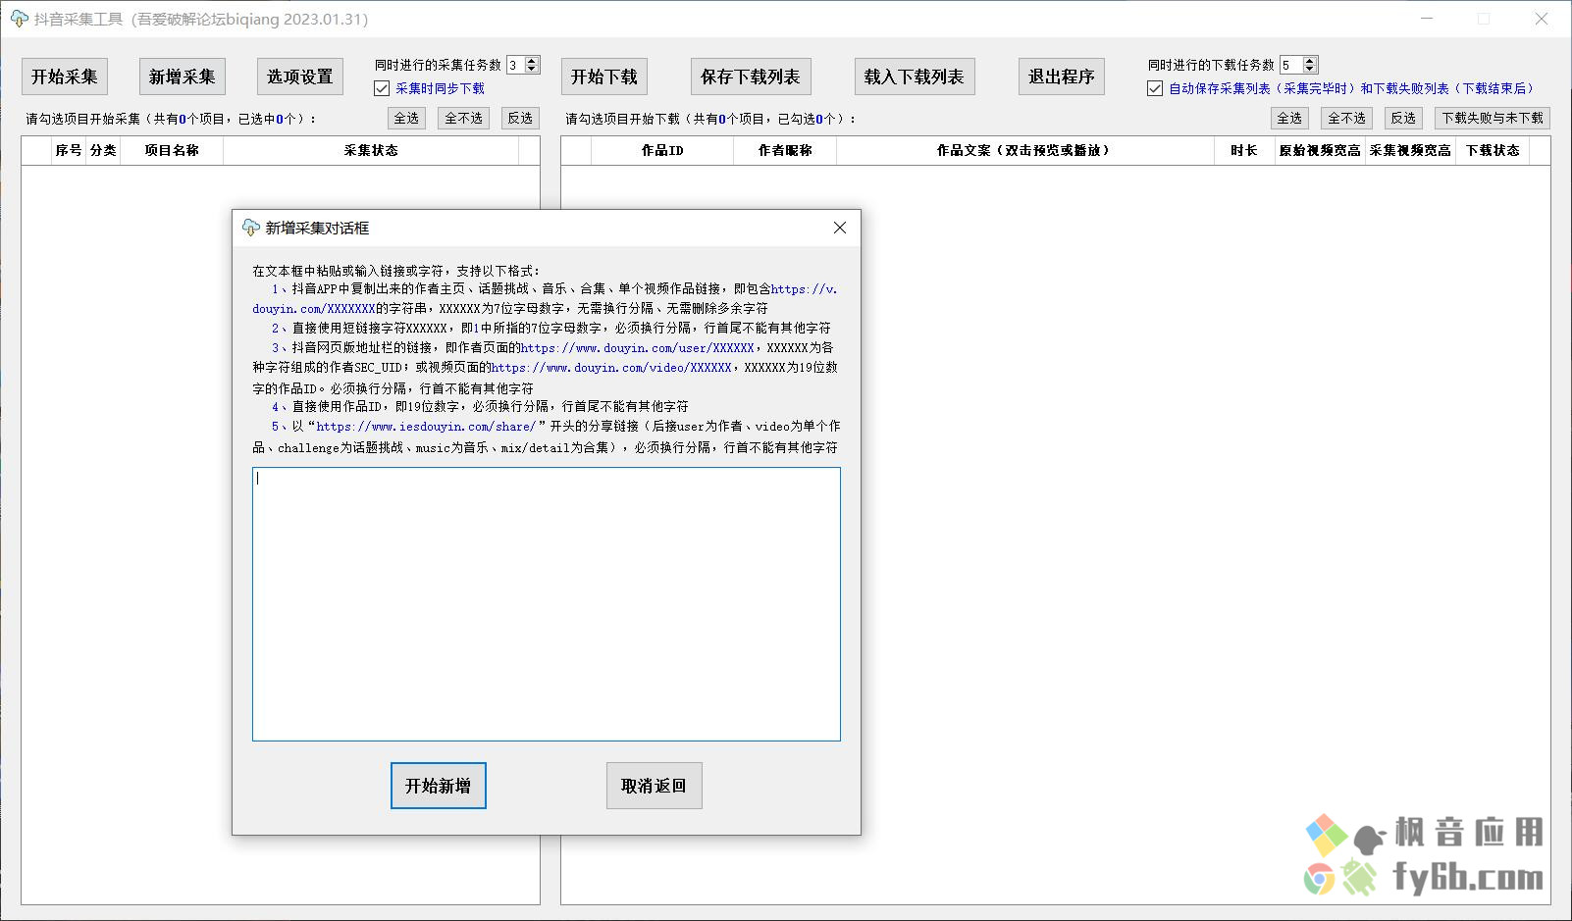The image size is (1572, 921).
Task: Minimize the main window
Action: (x=1427, y=19)
